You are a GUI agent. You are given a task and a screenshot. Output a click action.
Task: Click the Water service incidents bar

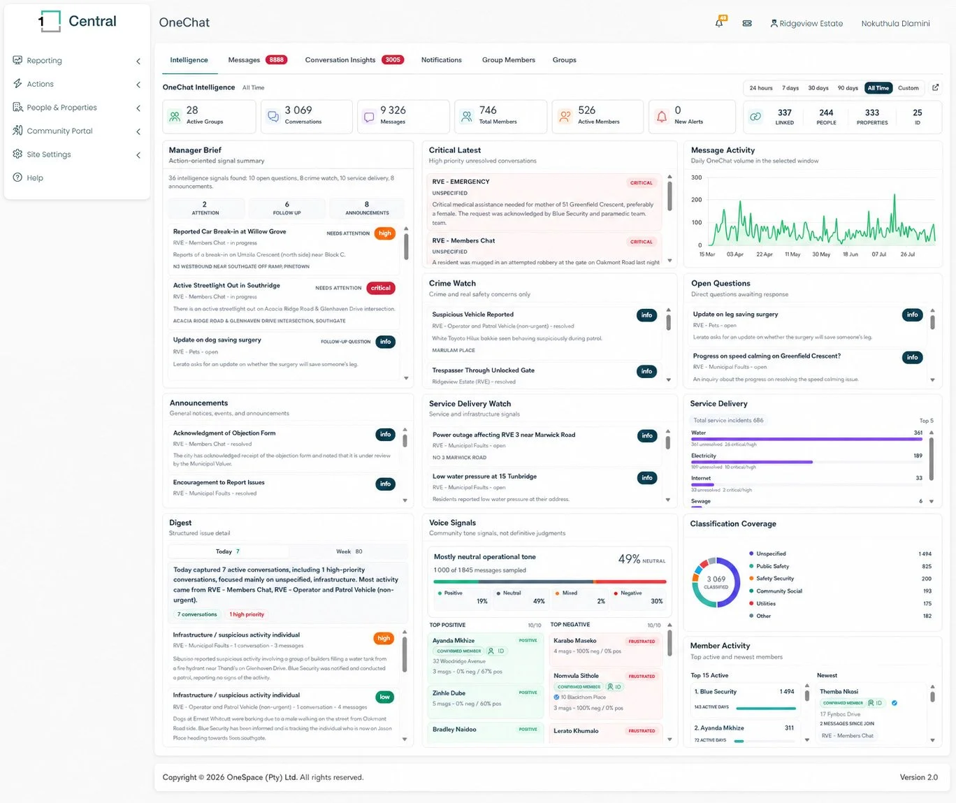click(806, 440)
